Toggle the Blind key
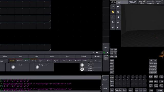This screenshot has height=92, width=164. (x=112, y=73)
